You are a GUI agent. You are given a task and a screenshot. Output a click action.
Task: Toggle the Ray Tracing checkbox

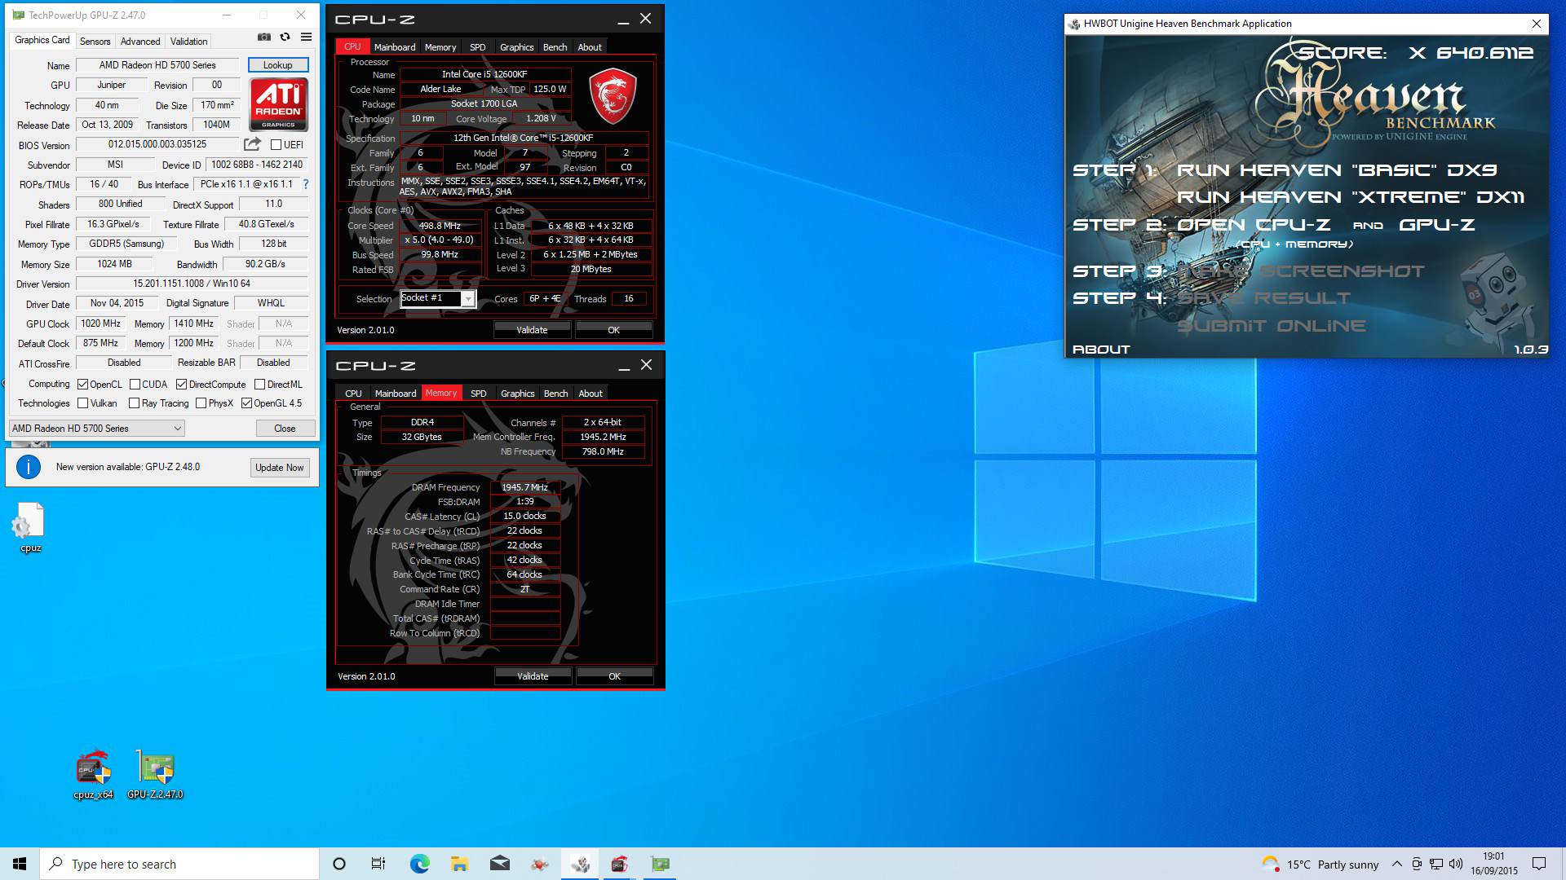(x=135, y=403)
